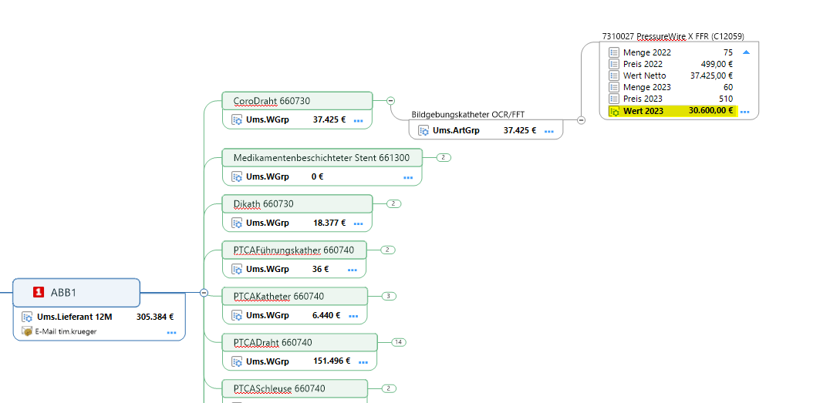Click the E-Mail envelope icon under ABB1
The image size is (830, 403).
(27, 331)
